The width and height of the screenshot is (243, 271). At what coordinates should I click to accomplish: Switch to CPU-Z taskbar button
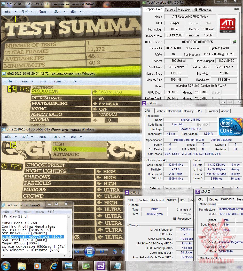[101, 266]
